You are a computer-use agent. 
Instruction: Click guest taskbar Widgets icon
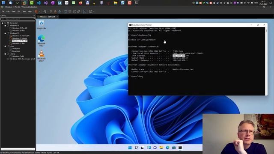click(149, 148)
